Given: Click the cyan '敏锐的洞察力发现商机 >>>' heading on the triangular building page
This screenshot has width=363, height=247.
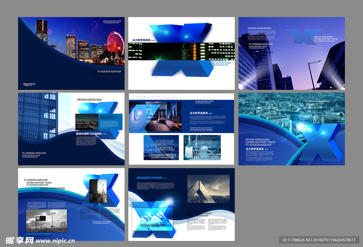Looking at the screenshot, I should point(152,178).
